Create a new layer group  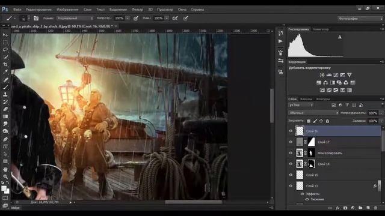360,208
